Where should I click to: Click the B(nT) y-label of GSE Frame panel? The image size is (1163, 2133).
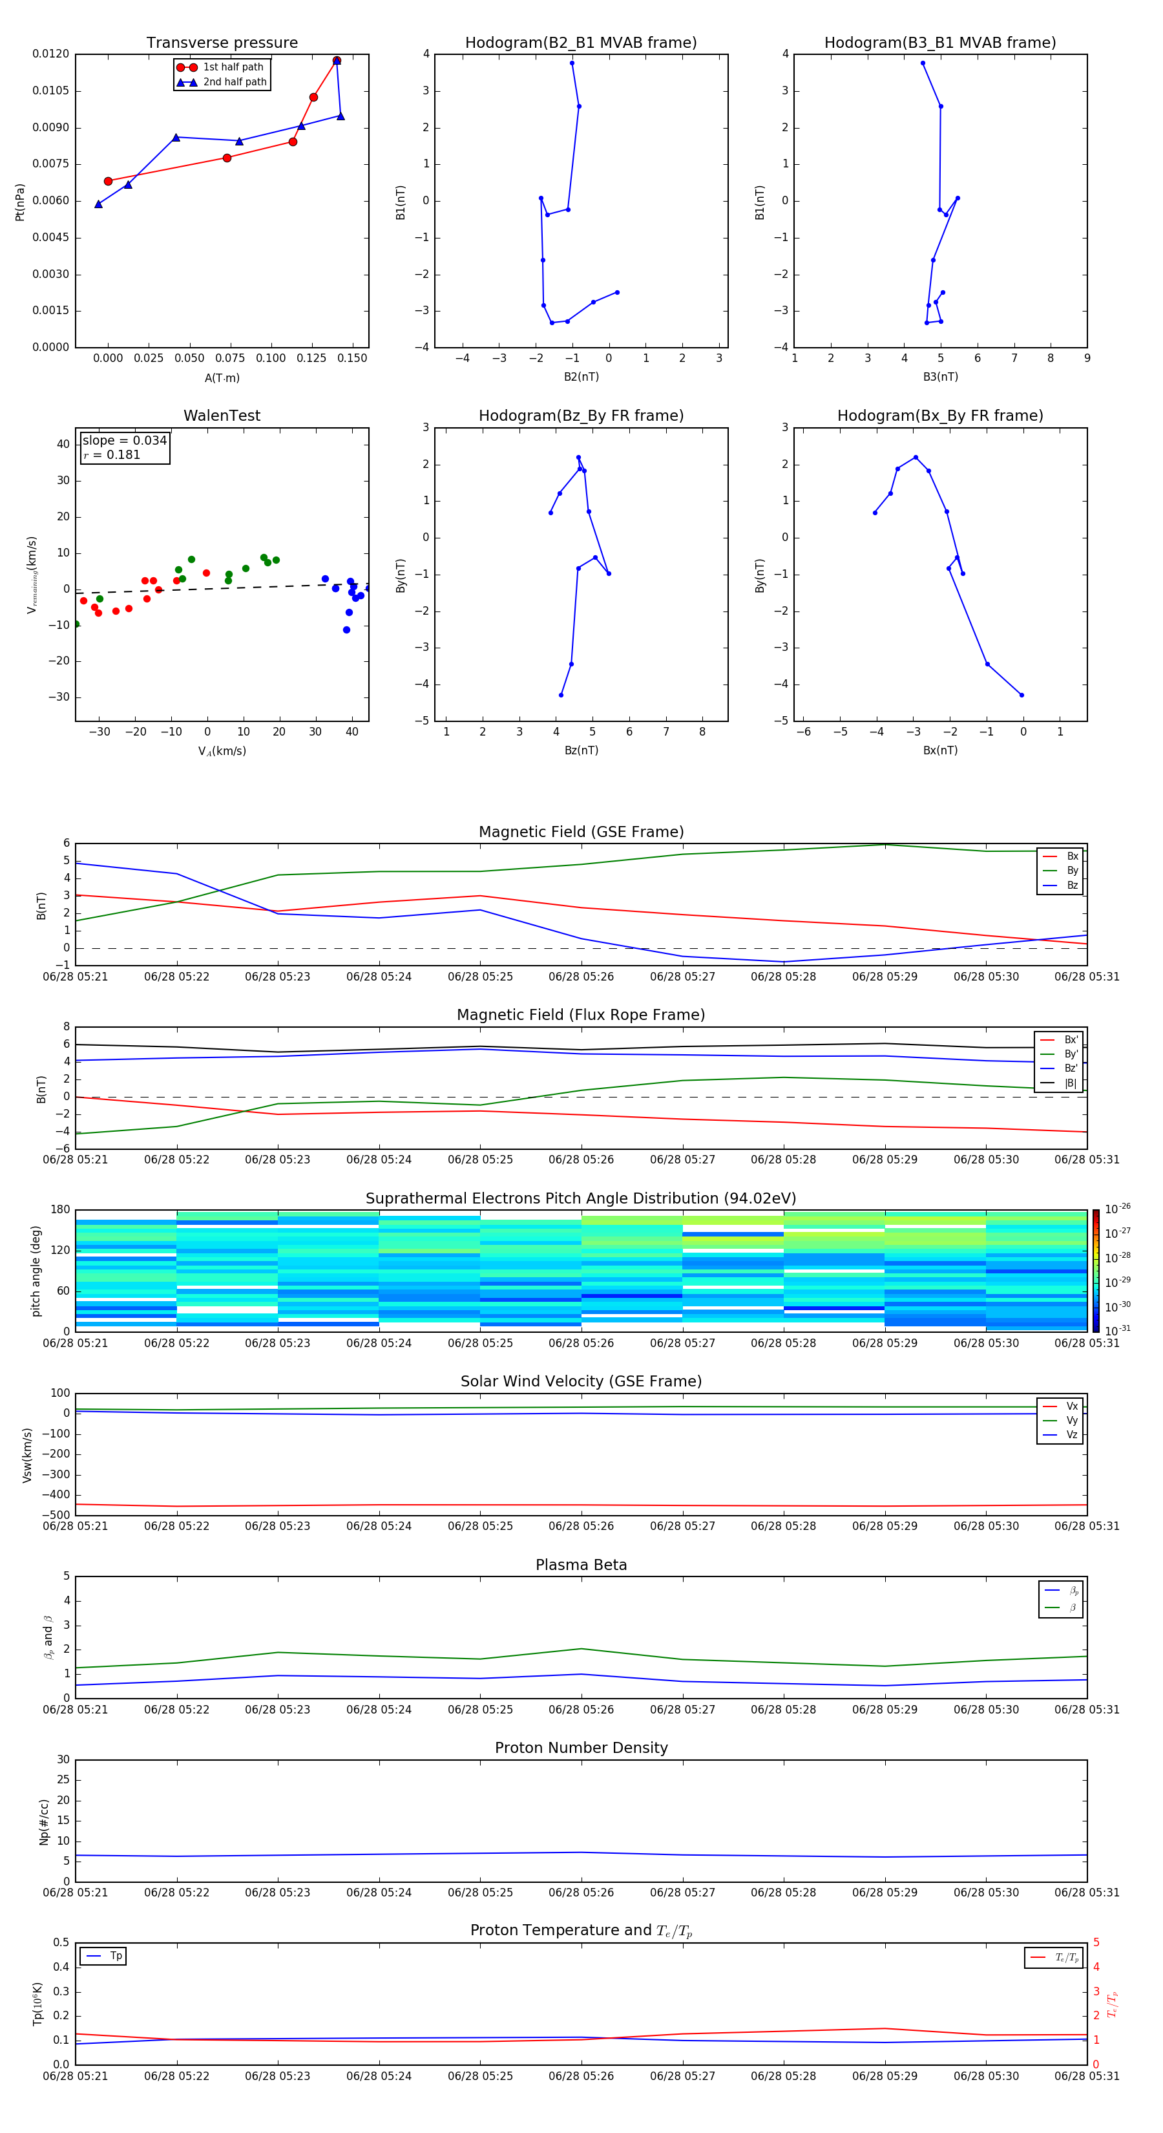click(x=41, y=905)
